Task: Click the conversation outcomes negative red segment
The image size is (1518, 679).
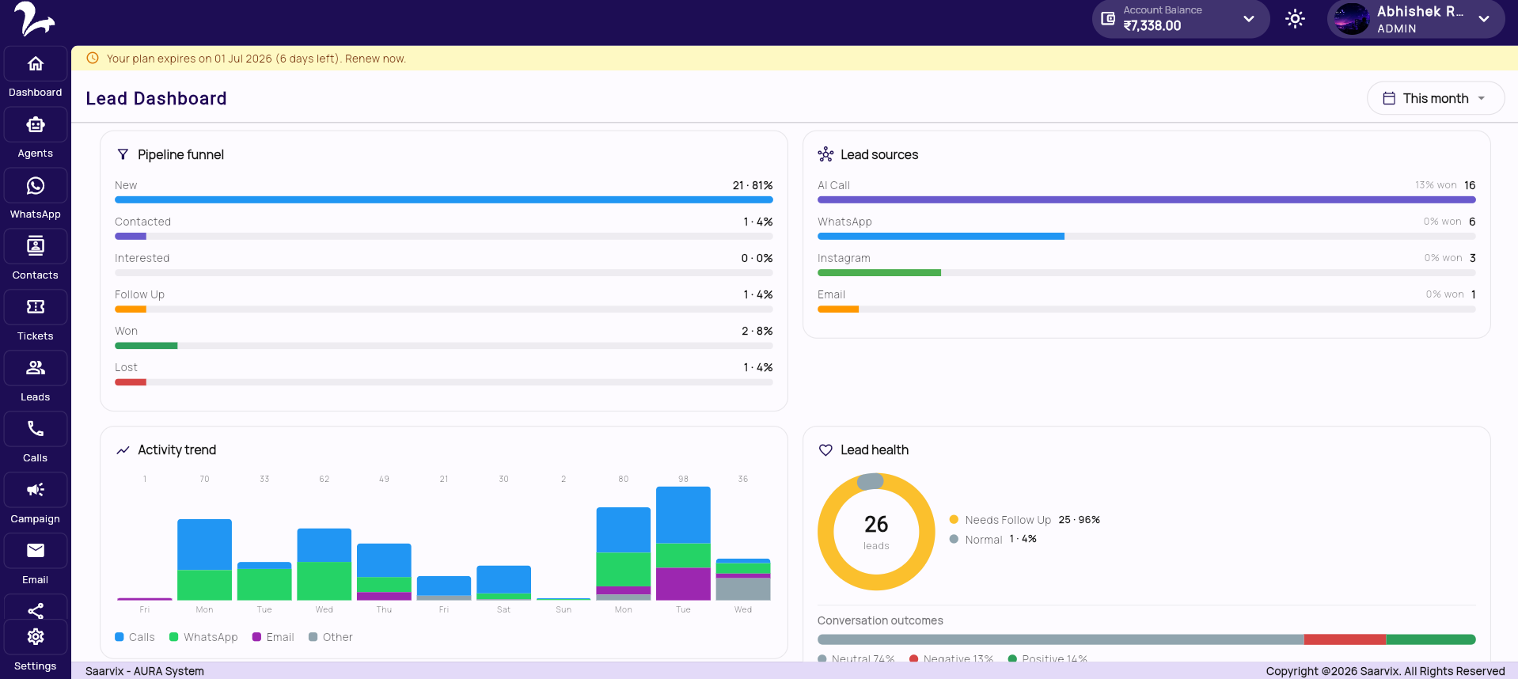Action: coord(1345,639)
